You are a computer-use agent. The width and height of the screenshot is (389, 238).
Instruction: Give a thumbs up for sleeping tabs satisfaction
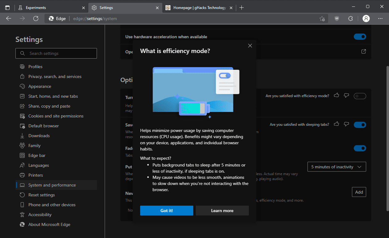(337, 124)
